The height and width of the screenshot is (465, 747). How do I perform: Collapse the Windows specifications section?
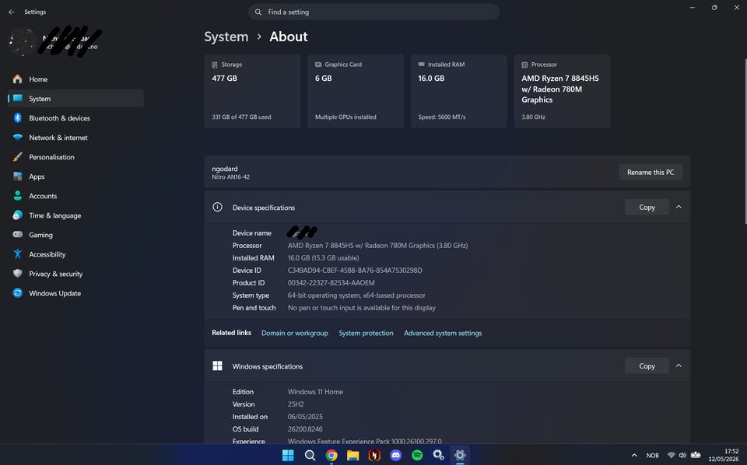click(679, 366)
